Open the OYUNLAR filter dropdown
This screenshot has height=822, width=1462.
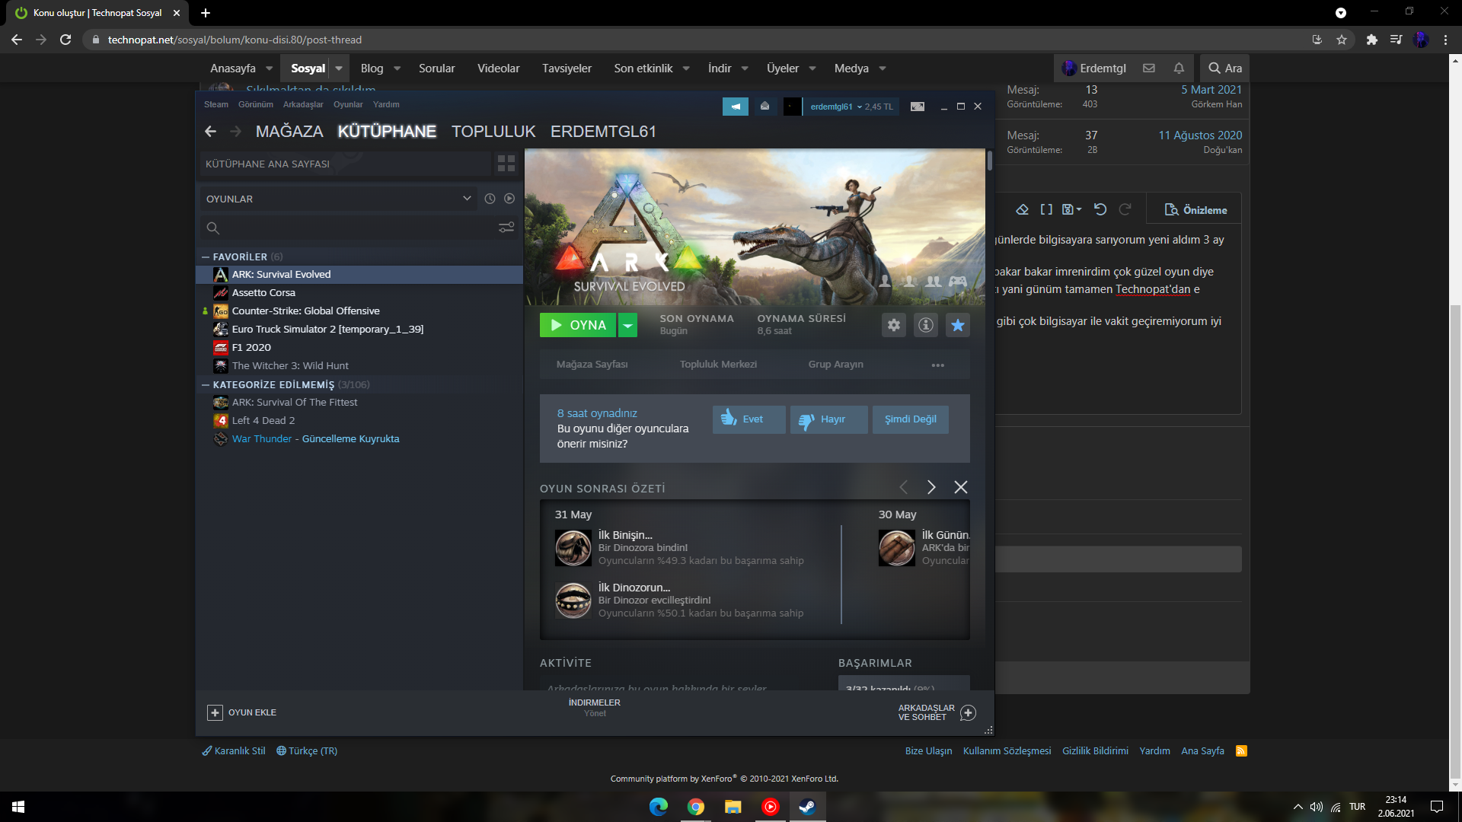467,199
